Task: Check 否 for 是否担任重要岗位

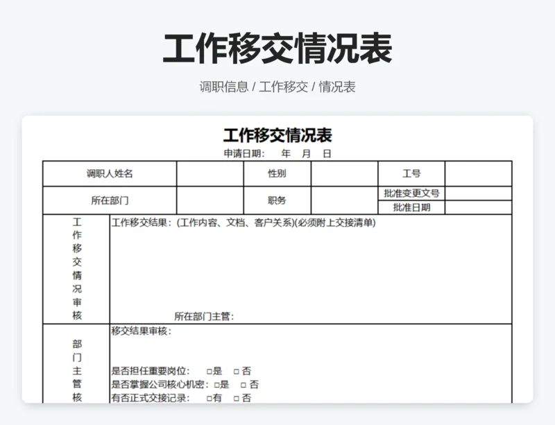Action: tap(237, 371)
